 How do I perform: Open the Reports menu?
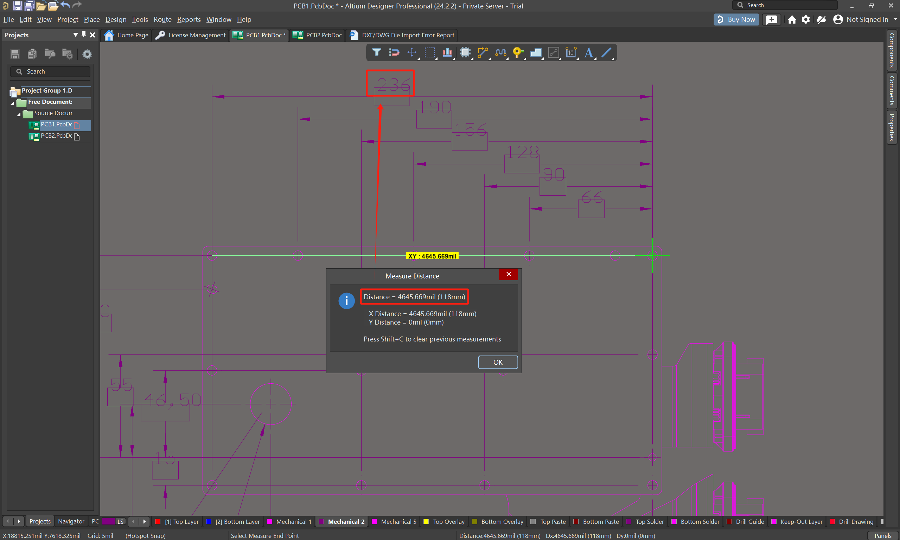coord(189,19)
